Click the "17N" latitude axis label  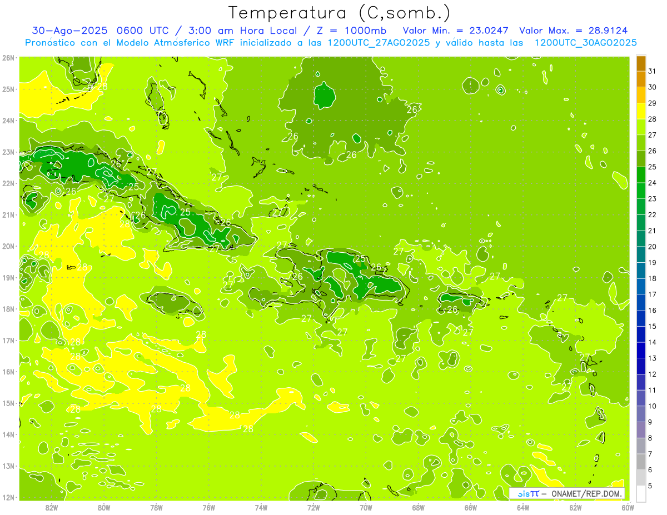point(8,341)
